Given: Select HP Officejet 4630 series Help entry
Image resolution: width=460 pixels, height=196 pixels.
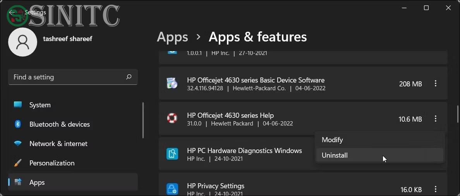Looking at the screenshot, I should click(303, 119).
